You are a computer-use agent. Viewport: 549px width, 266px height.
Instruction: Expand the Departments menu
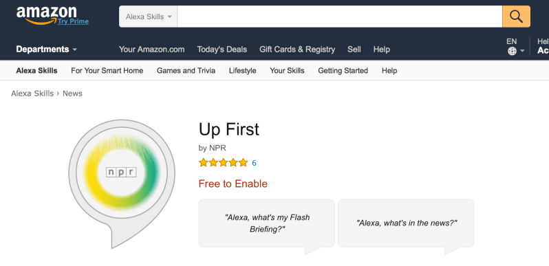(46, 49)
